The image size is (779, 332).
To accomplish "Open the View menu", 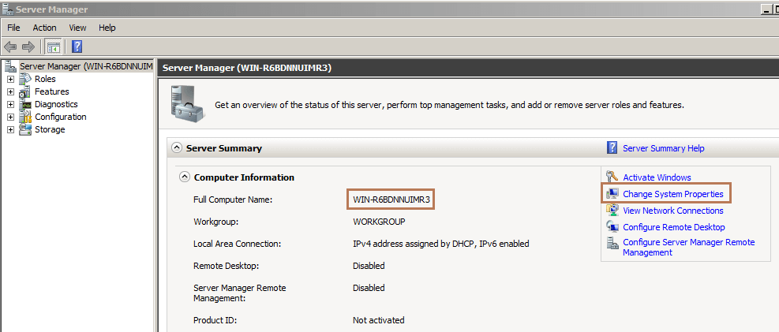I will (x=77, y=28).
